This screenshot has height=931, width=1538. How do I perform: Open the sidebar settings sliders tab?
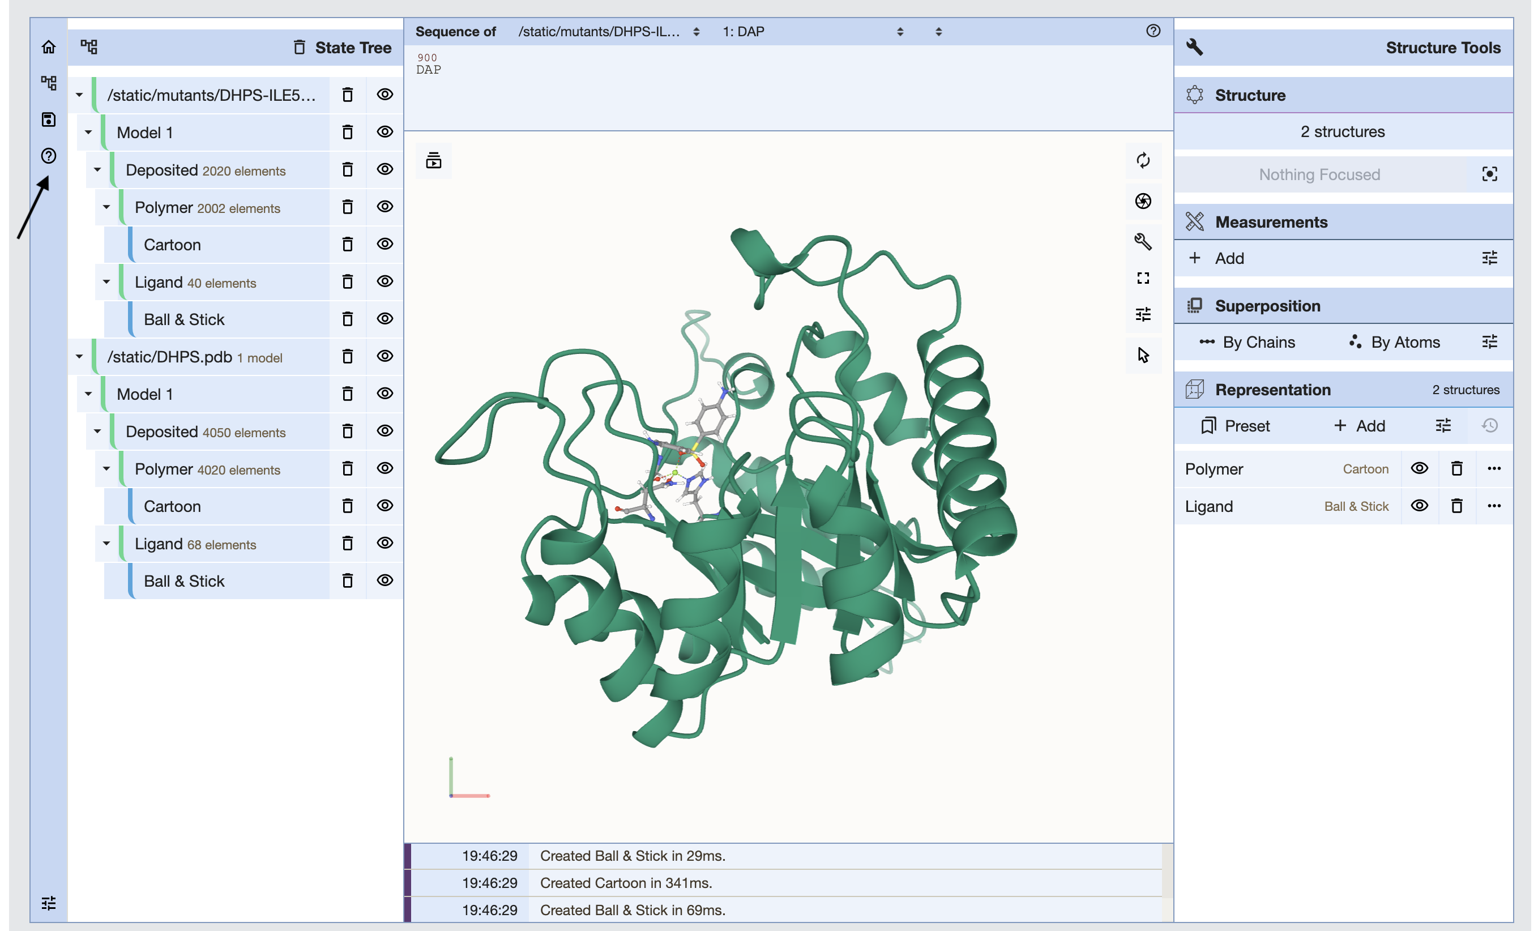tap(49, 903)
